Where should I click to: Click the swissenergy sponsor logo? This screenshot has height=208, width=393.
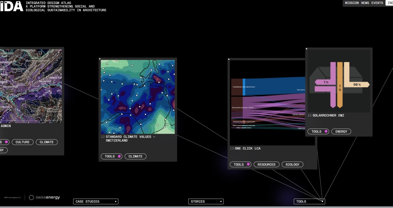coord(44,198)
